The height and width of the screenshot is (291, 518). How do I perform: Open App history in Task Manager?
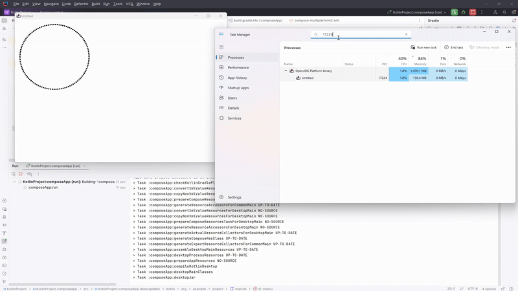[247, 78]
